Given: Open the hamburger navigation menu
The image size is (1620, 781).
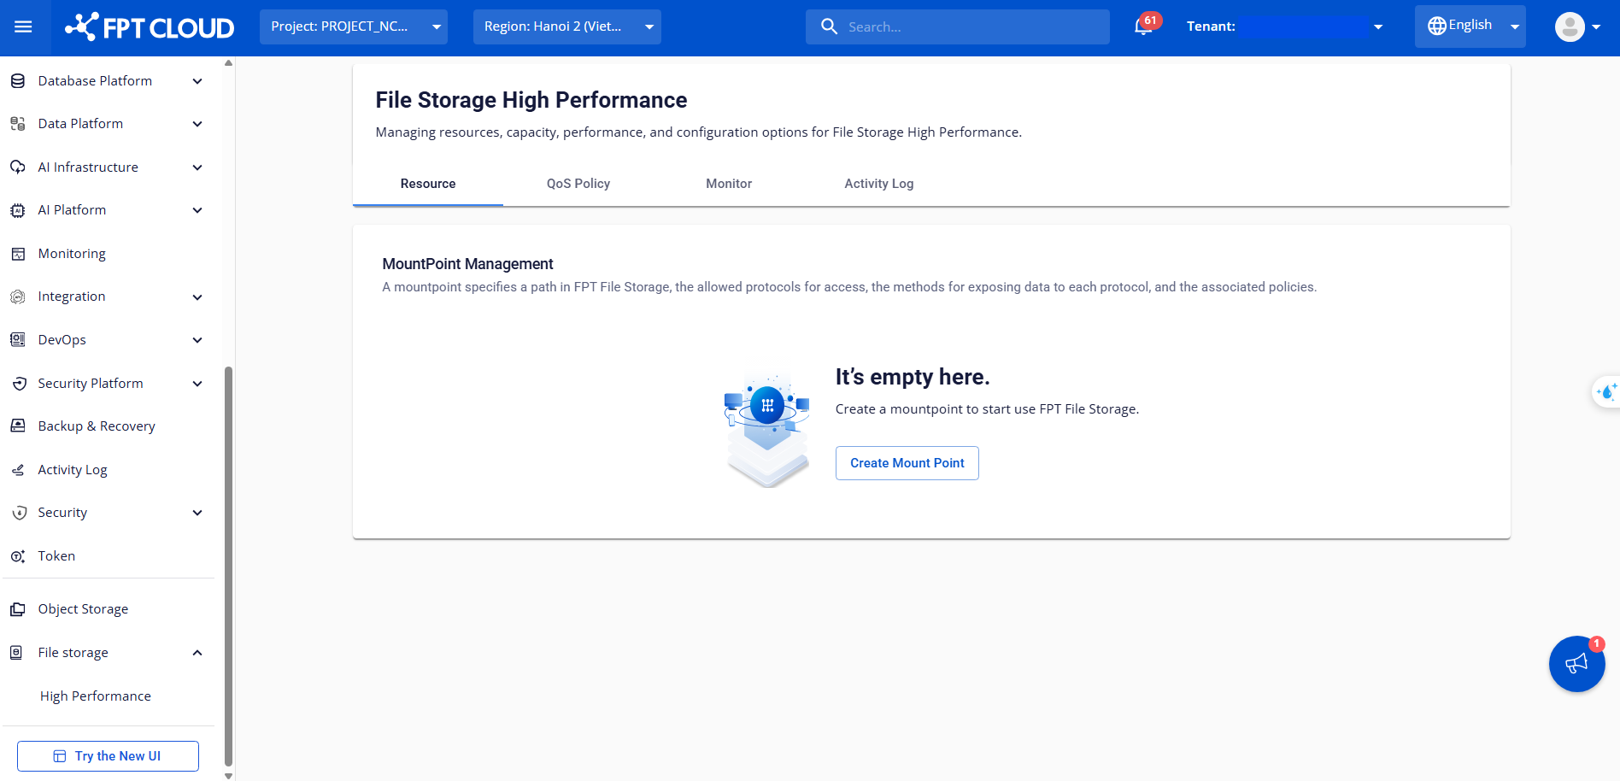Looking at the screenshot, I should pyautogui.click(x=23, y=27).
